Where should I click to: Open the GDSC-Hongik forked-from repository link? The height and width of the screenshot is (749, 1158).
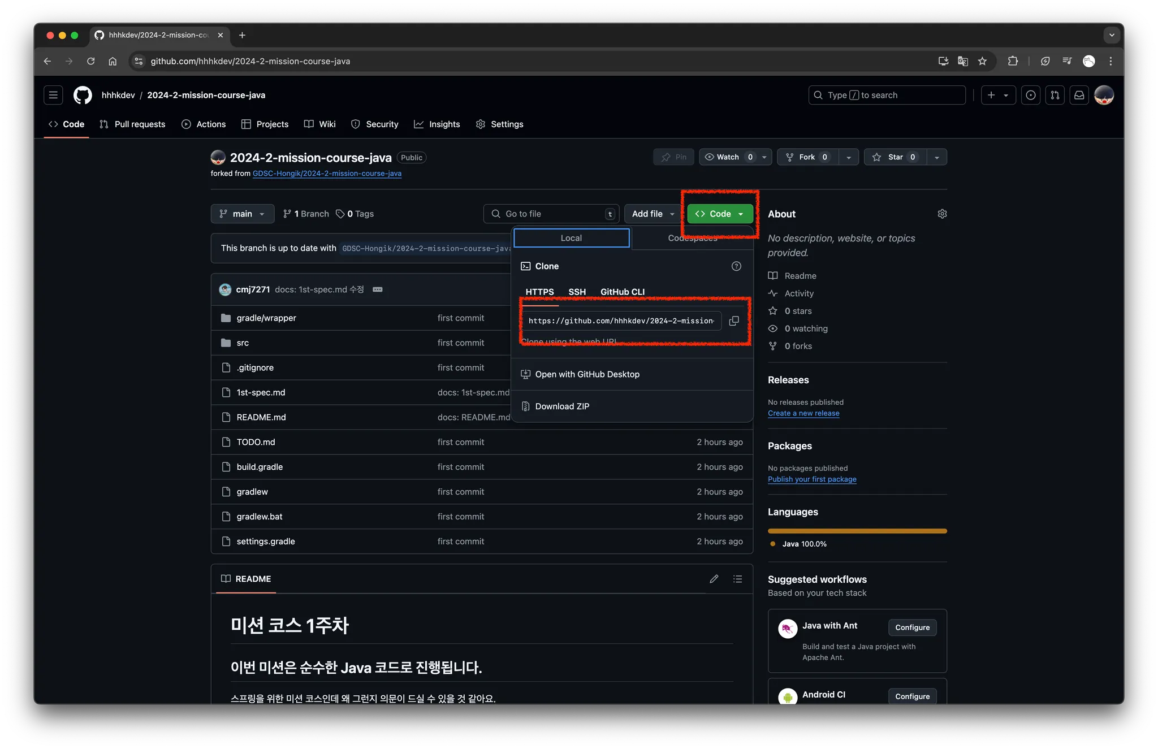(x=327, y=174)
